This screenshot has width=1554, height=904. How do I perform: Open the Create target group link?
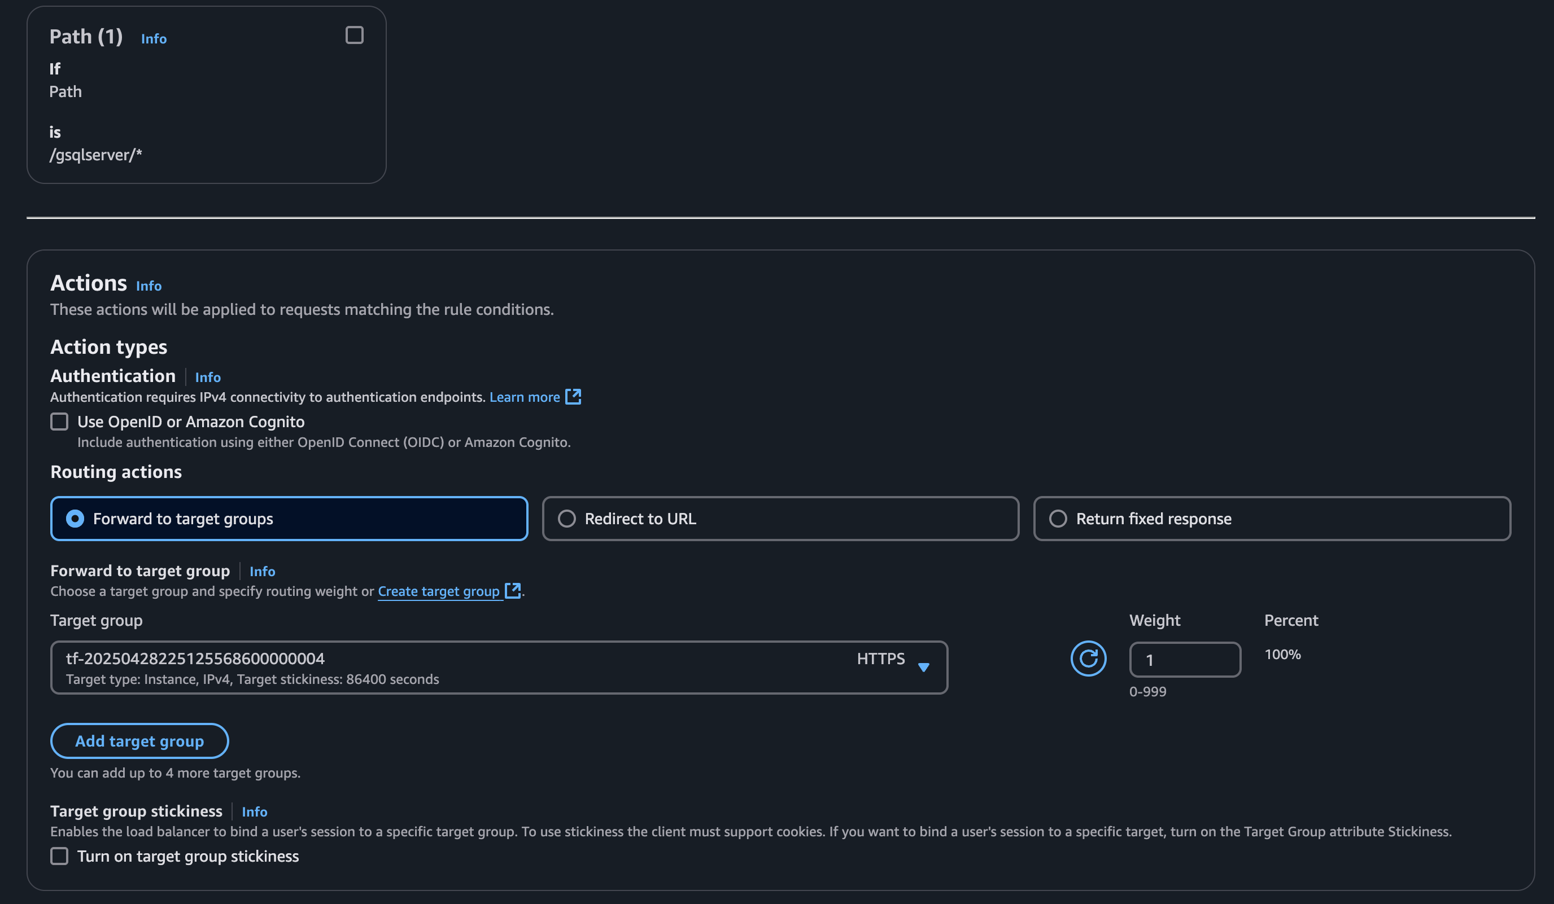[438, 591]
